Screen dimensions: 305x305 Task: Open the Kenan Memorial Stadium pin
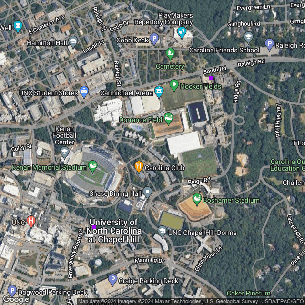pyautogui.click(x=92, y=166)
